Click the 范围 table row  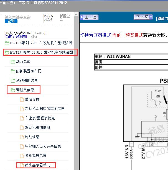point(131,62)
